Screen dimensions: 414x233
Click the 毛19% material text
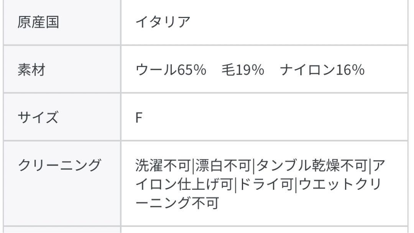[x=243, y=70]
